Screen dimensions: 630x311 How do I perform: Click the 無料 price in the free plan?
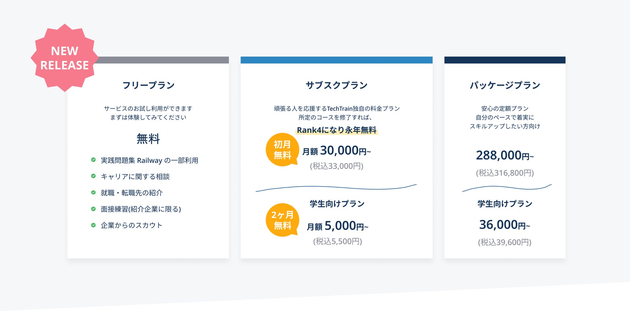tap(148, 139)
